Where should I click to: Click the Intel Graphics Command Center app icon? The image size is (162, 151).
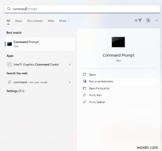(x=10, y=64)
